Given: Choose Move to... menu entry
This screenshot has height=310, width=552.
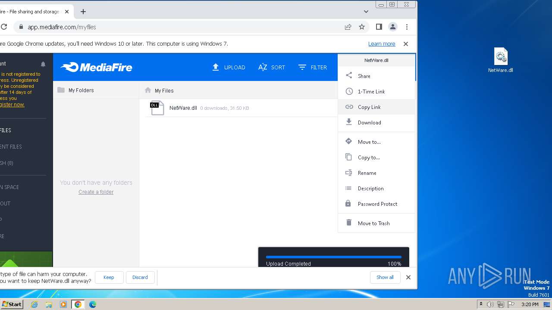Looking at the screenshot, I should (376, 142).
